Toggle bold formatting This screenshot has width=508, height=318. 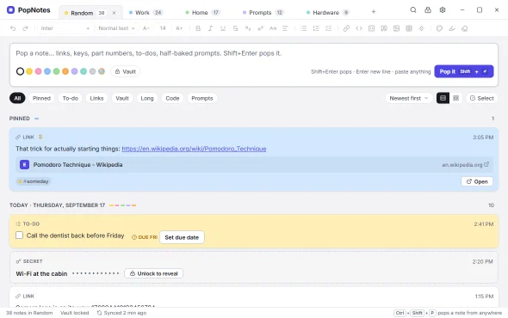tap(198, 28)
